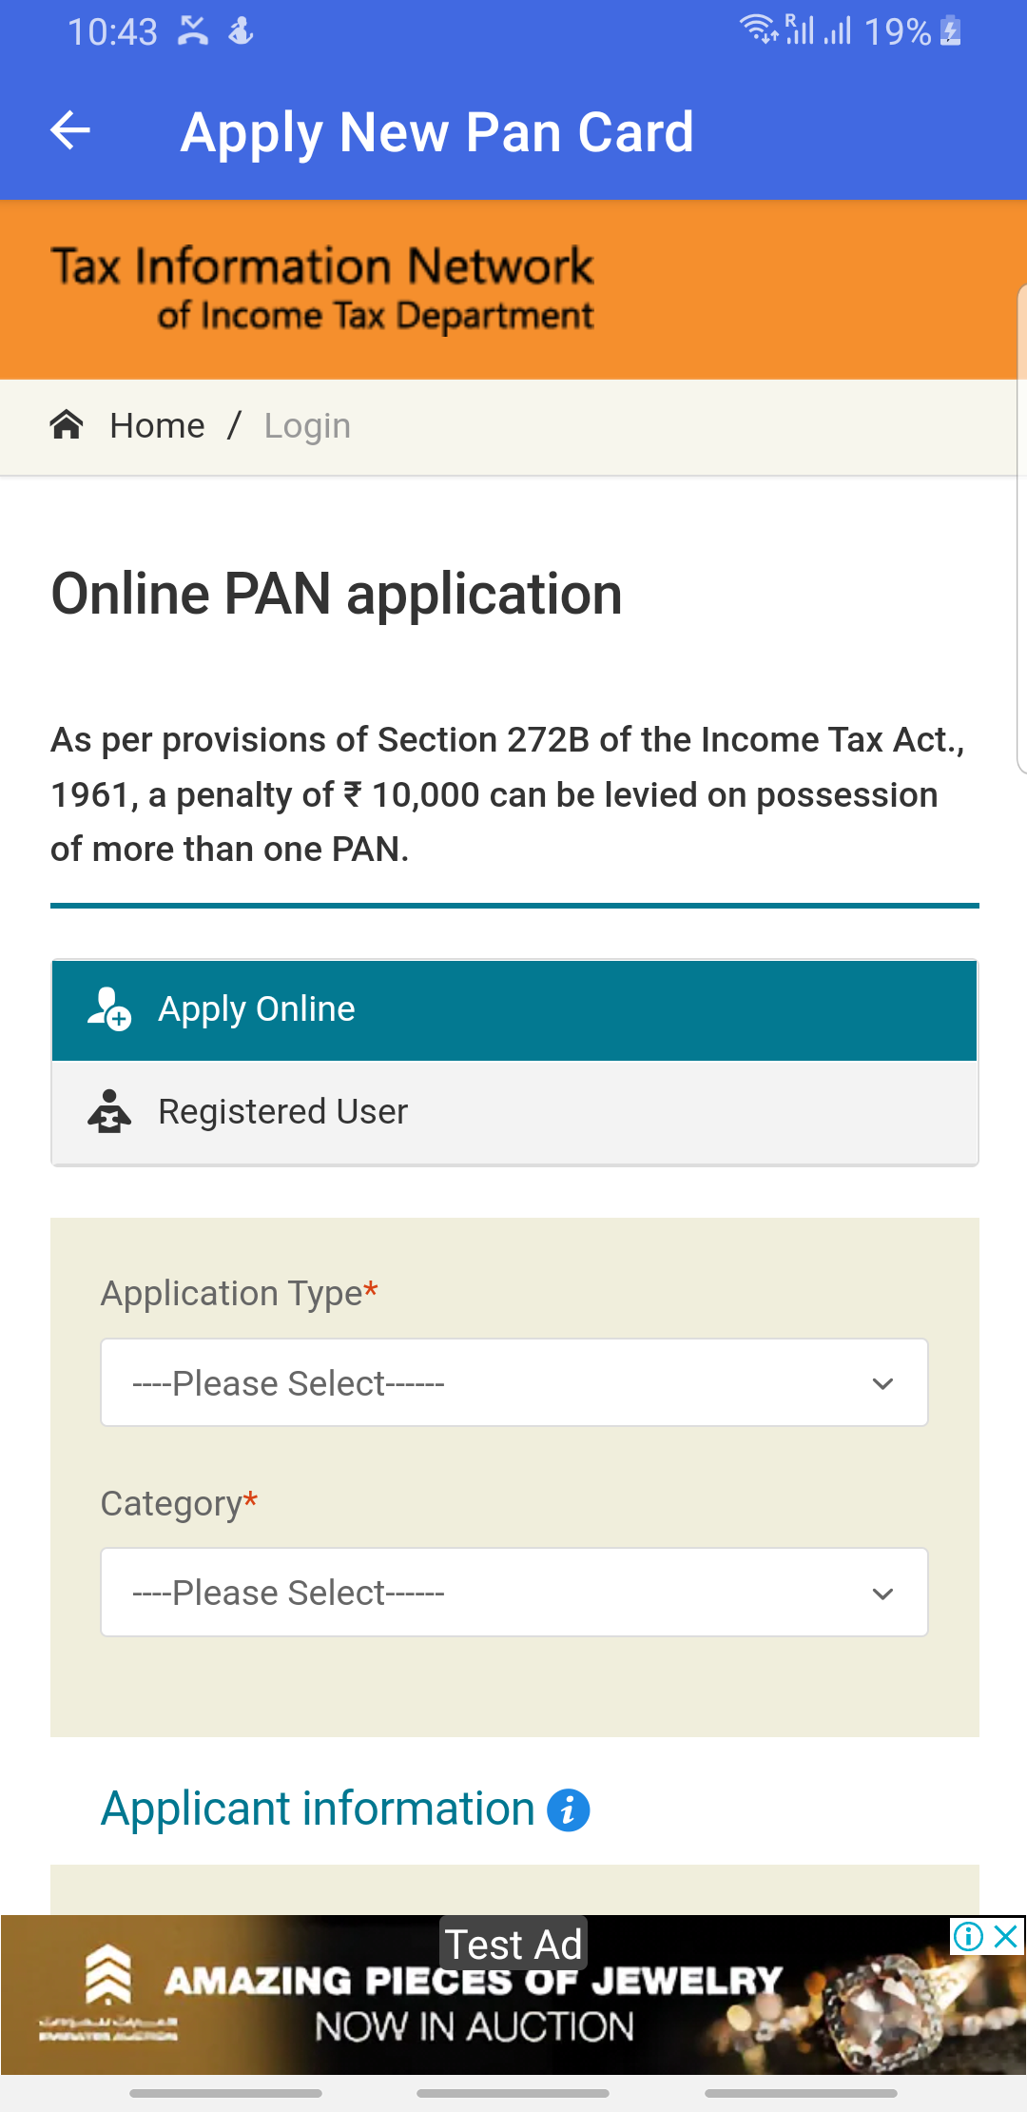Select the Apply Online tab
The height and width of the screenshot is (2112, 1027).
[514, 1009]
